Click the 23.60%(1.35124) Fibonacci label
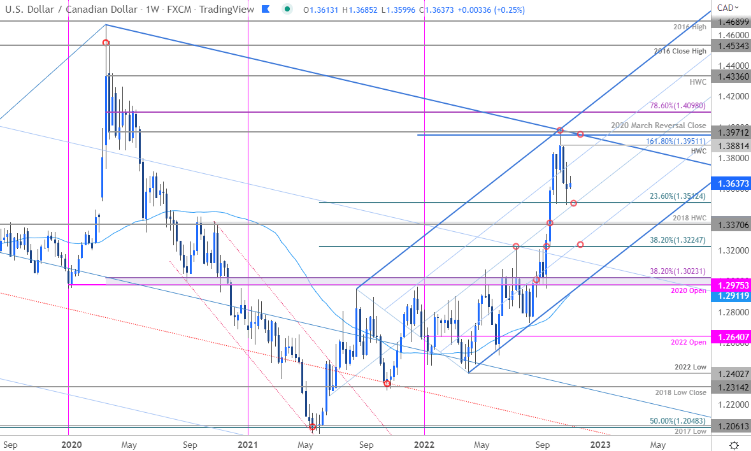This screenshot has height=451, width=751. click(678, 196)
